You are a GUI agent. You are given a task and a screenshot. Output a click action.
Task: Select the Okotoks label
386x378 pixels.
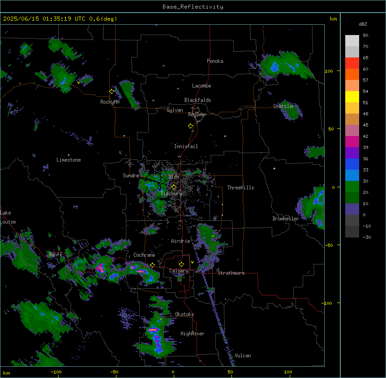[184, 314]
